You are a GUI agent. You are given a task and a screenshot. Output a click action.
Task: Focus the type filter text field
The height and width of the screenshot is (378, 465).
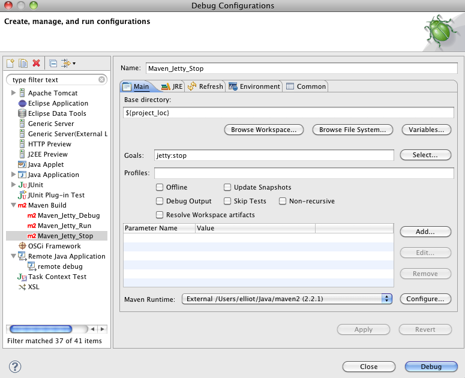[x=56, y=80]
